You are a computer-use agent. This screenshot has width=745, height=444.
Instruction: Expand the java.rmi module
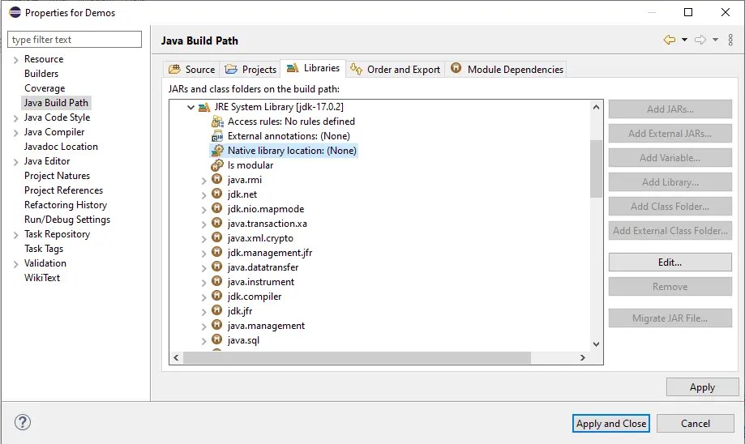click(x=203, y=181)
